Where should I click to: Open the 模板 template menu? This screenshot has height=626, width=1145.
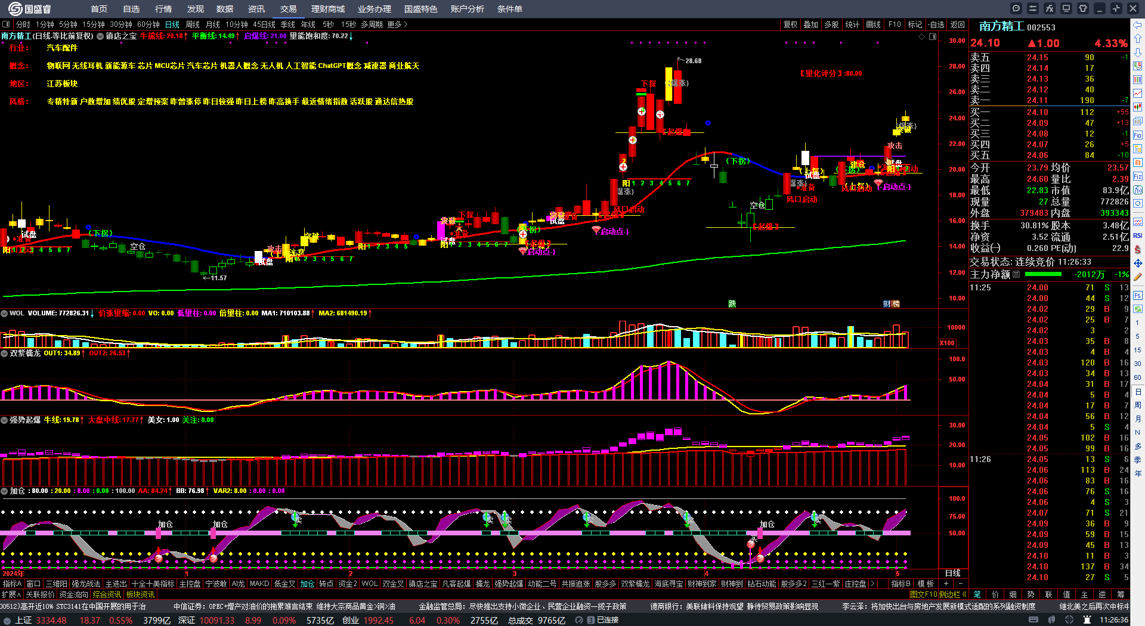click(926, 584)
